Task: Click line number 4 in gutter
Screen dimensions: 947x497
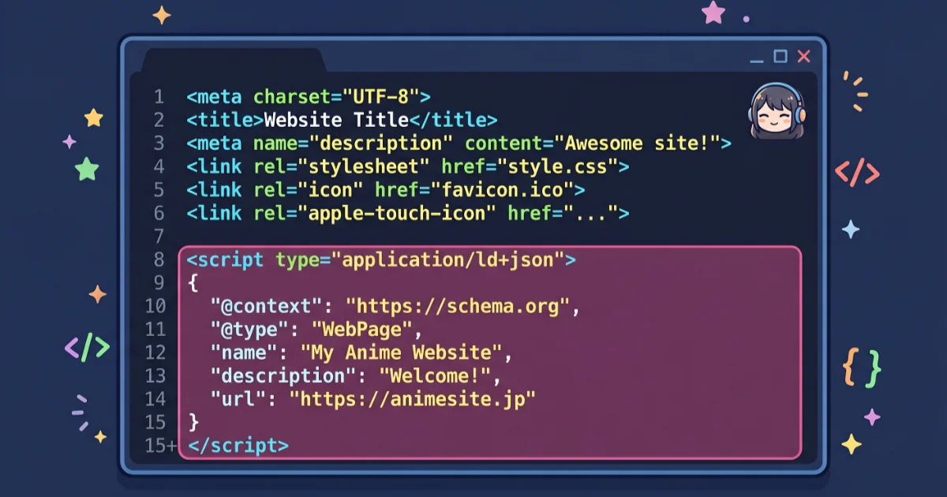Action: [x=159, y=166]
